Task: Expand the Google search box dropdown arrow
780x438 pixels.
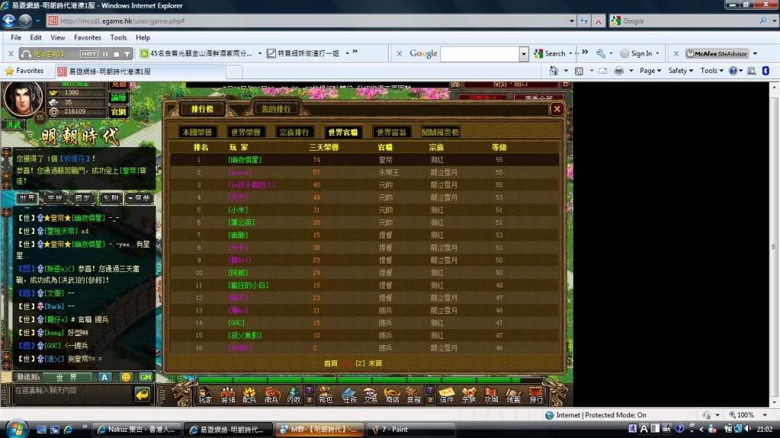Action: [x=524, y=53]
